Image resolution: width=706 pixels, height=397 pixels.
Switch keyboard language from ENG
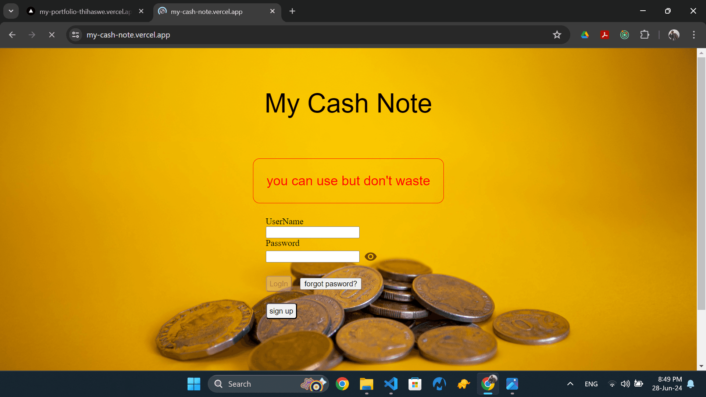[591, 384]
